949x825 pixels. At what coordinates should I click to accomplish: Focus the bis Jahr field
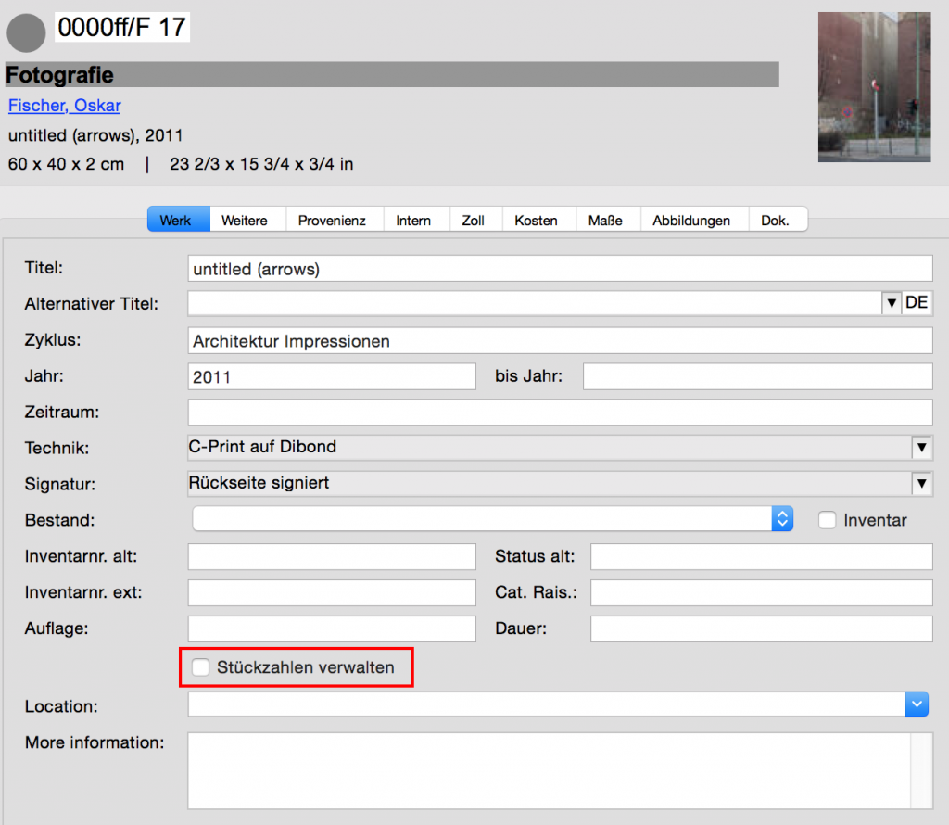(x=758, y=376)
